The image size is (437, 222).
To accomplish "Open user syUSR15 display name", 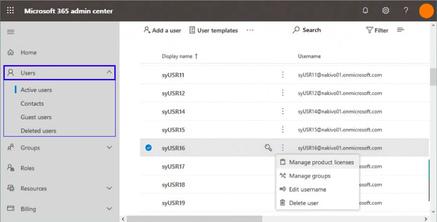I will click(173, 130).
